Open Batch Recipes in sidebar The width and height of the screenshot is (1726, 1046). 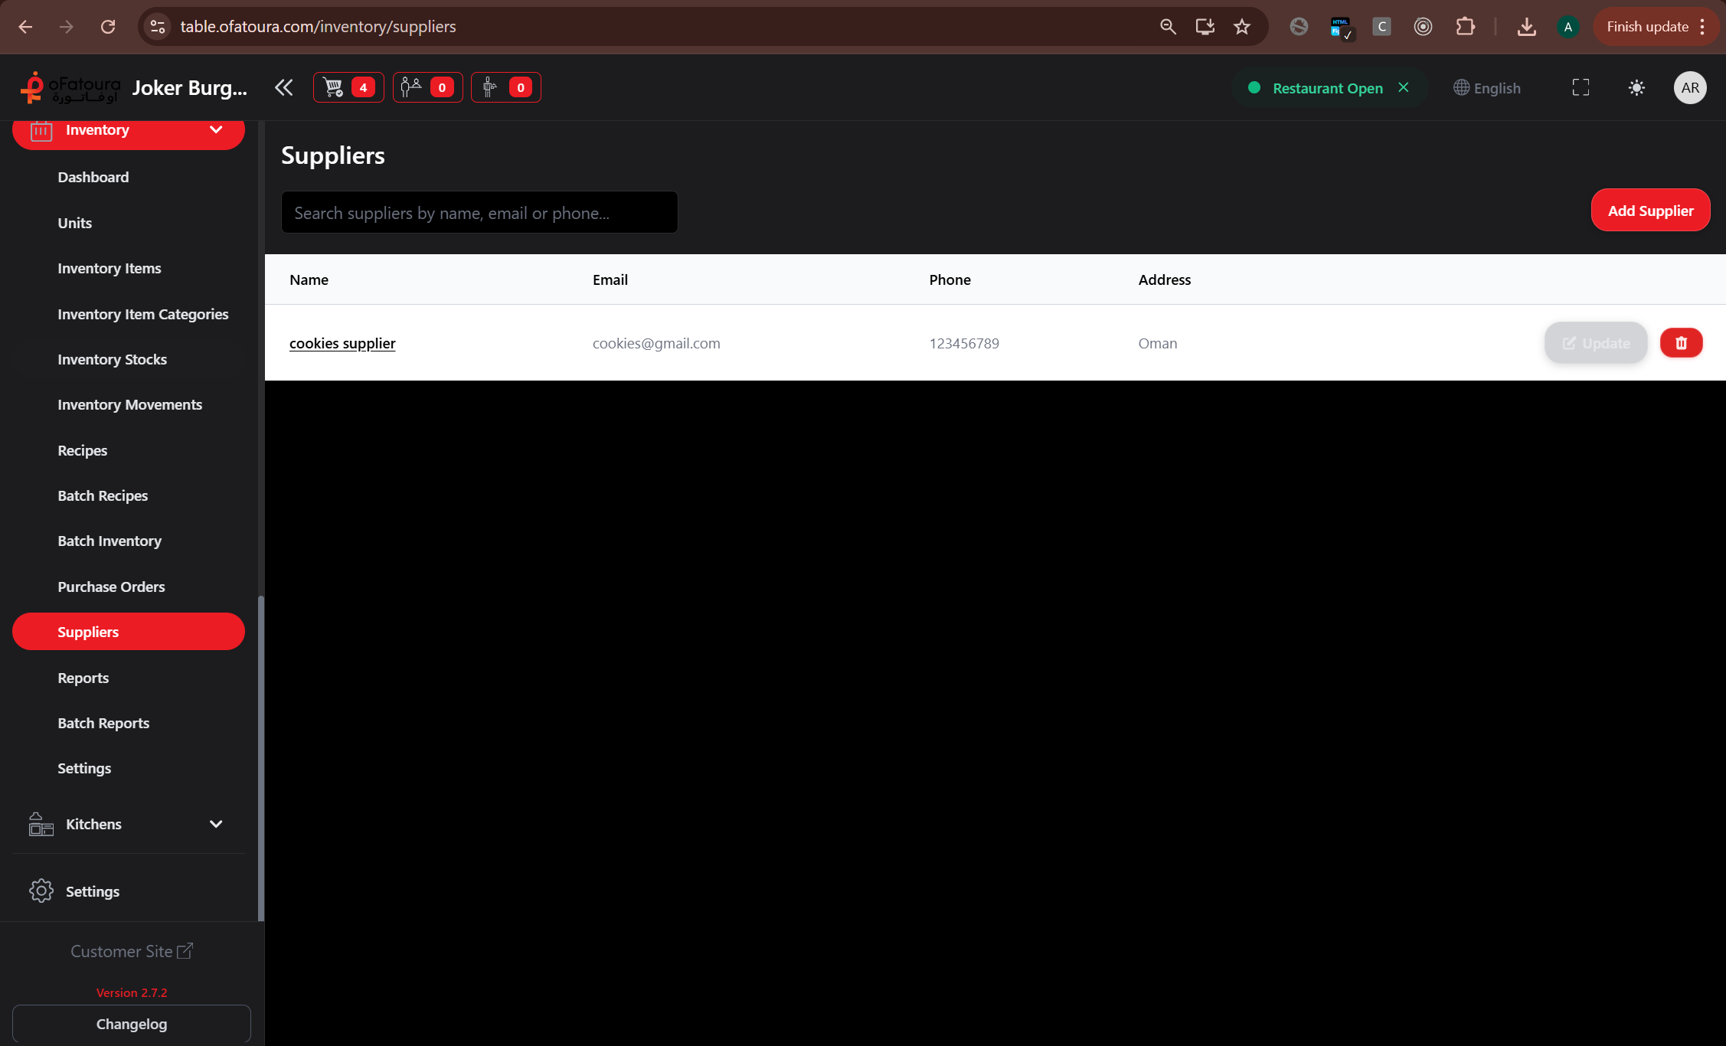pos(103,495)
